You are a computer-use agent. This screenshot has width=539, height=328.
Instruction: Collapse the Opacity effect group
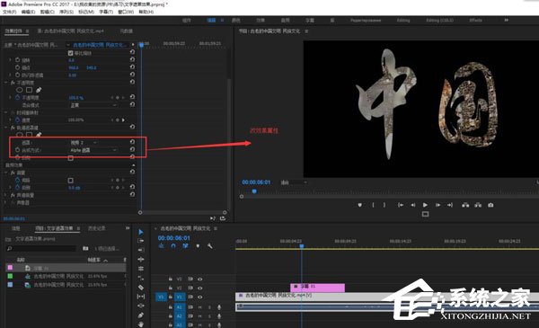point(6,83)
